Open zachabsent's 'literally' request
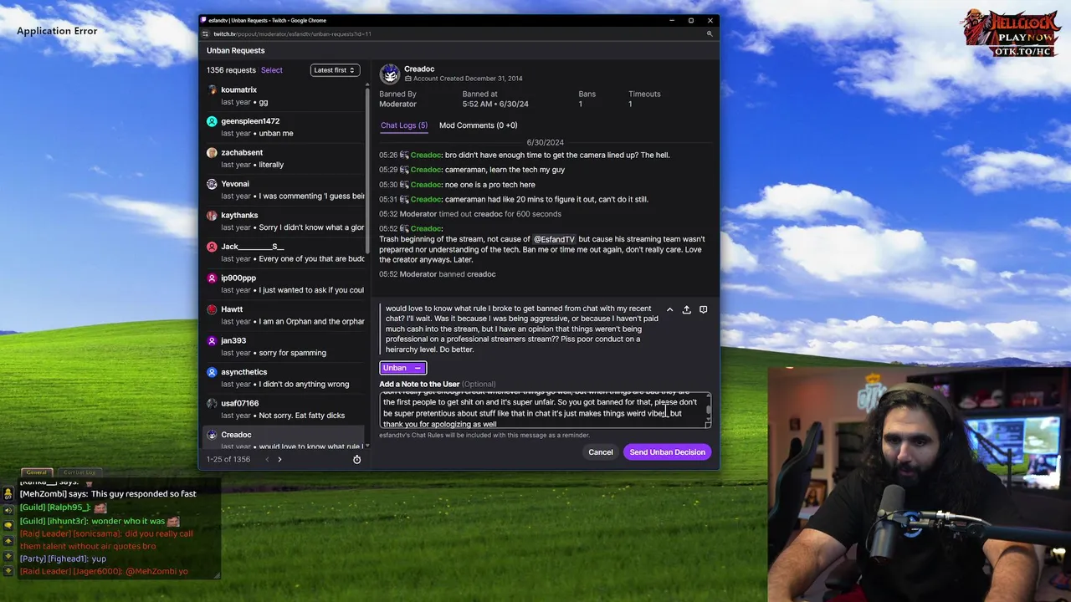The width and height of the screenshot is (1071, 602). tap(284, 159)
